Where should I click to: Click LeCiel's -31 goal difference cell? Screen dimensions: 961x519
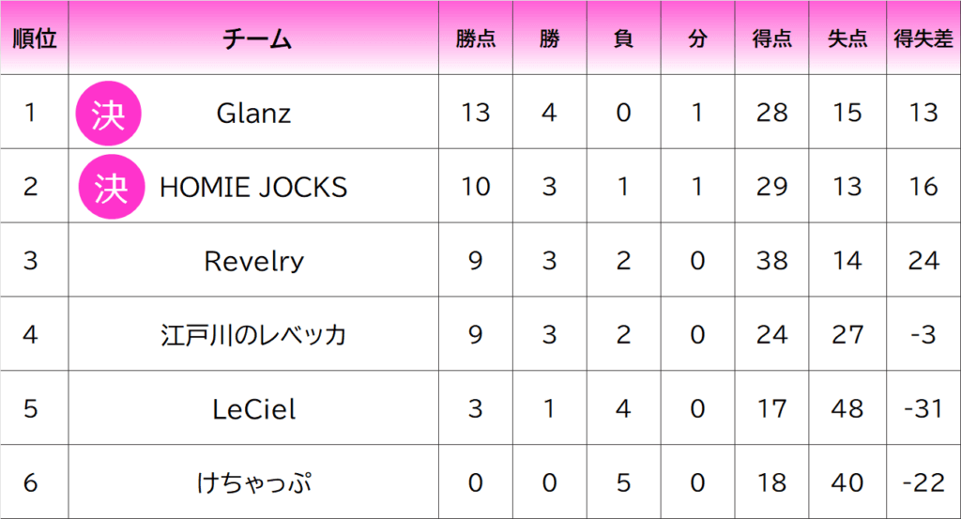point(923,408)
